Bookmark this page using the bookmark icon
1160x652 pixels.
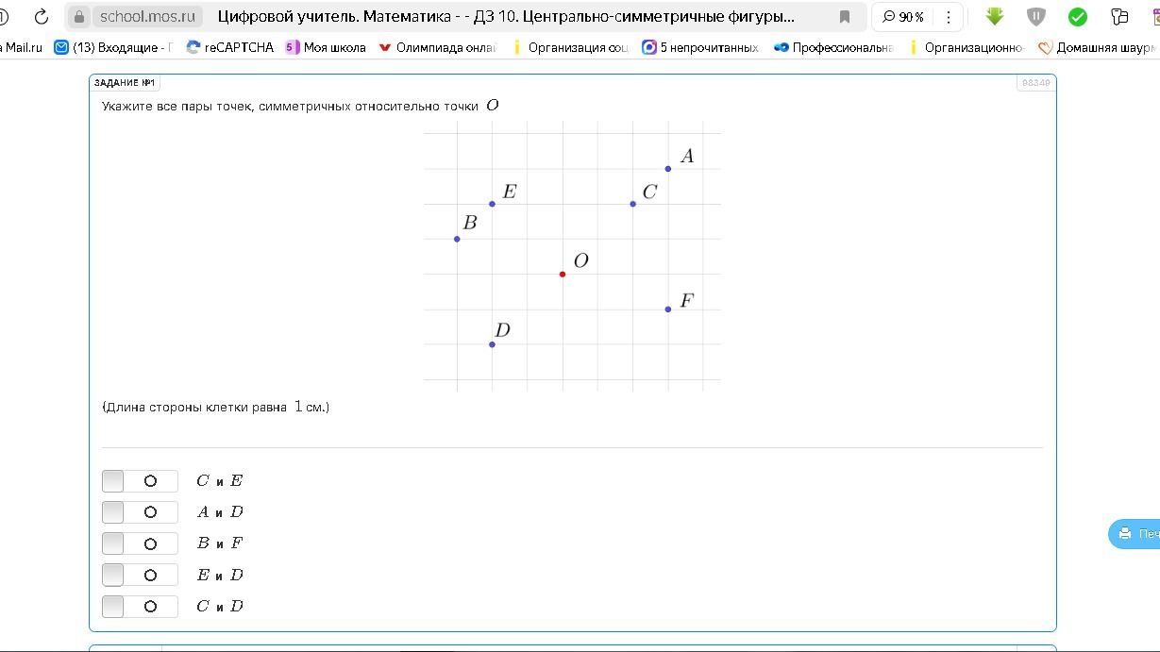tap(845, 17)
